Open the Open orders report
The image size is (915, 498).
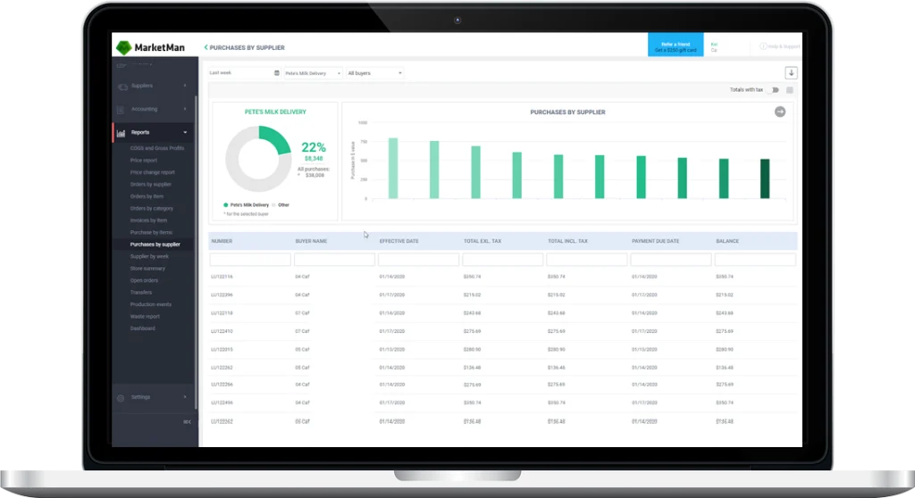click(144, 280)
